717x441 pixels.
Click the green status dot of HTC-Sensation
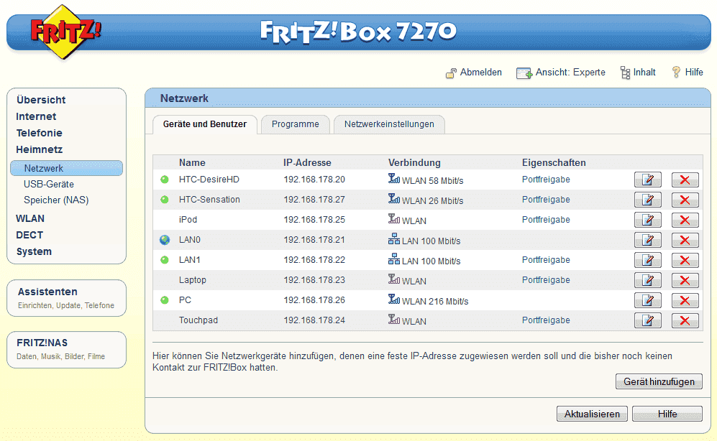coord(165,200)
